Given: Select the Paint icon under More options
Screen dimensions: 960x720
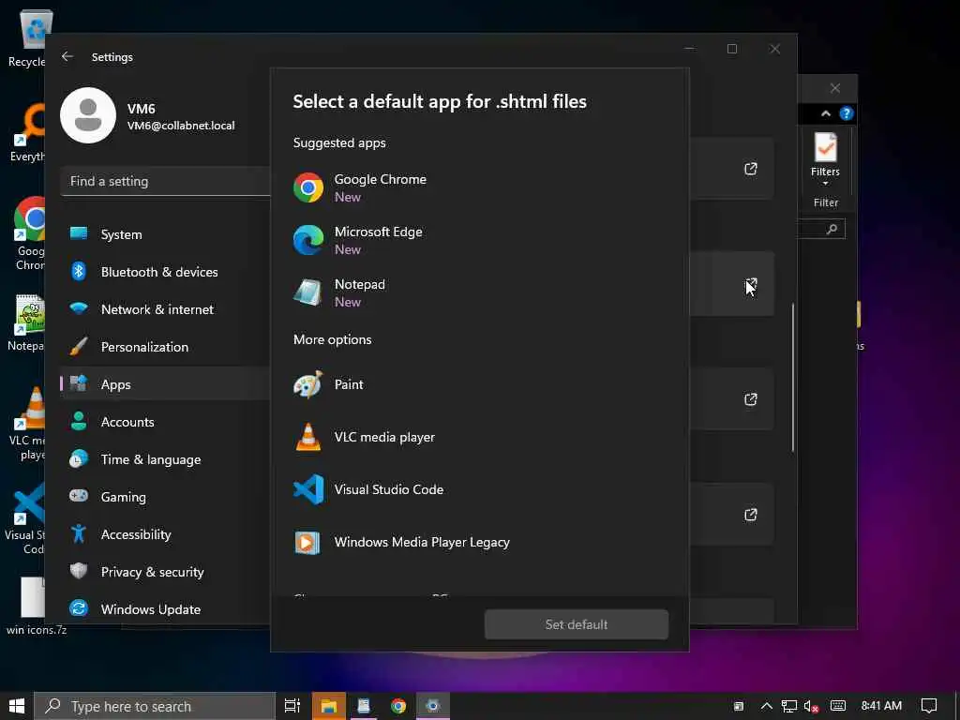Looking at the screenshot, I should pyautogui.click(x=307, y=384).
